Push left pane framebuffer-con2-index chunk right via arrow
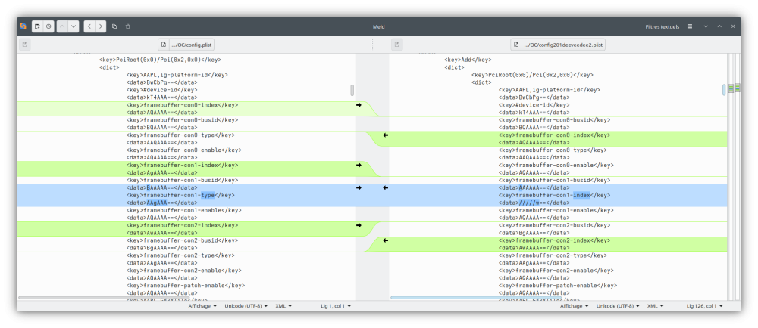The image size is (758, 328). (x=359, y=225)
